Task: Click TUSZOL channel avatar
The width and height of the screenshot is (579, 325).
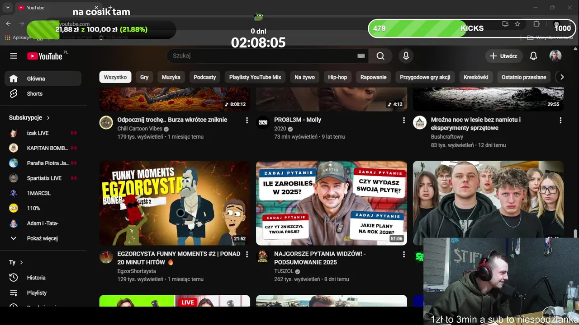Action: (263, 257)
